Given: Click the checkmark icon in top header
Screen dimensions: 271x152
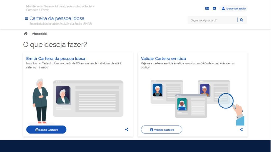Looking at the screenshot, I should click(x=214, y=8).
